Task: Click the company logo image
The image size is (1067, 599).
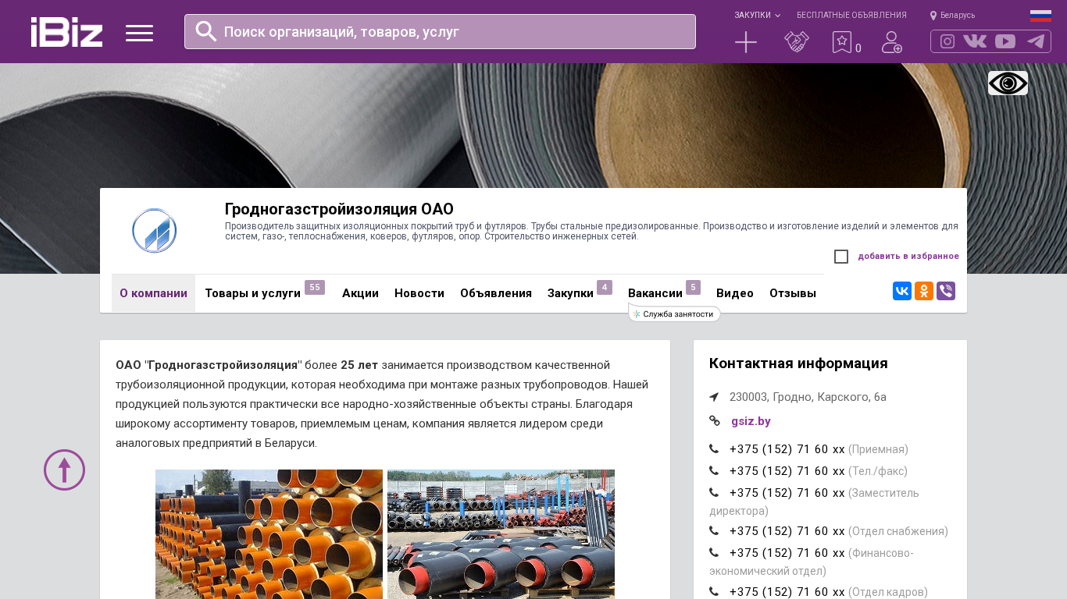Action: click(155, 231)
